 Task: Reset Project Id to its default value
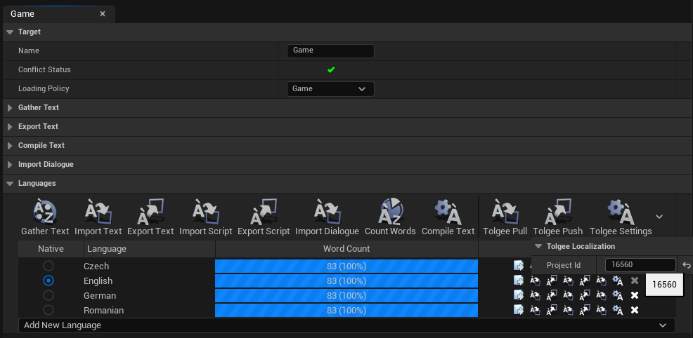686,265
